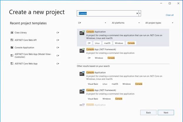
Task: Click the Visual Basic tag on VB Console Application
Action: [x=93, y=84]
